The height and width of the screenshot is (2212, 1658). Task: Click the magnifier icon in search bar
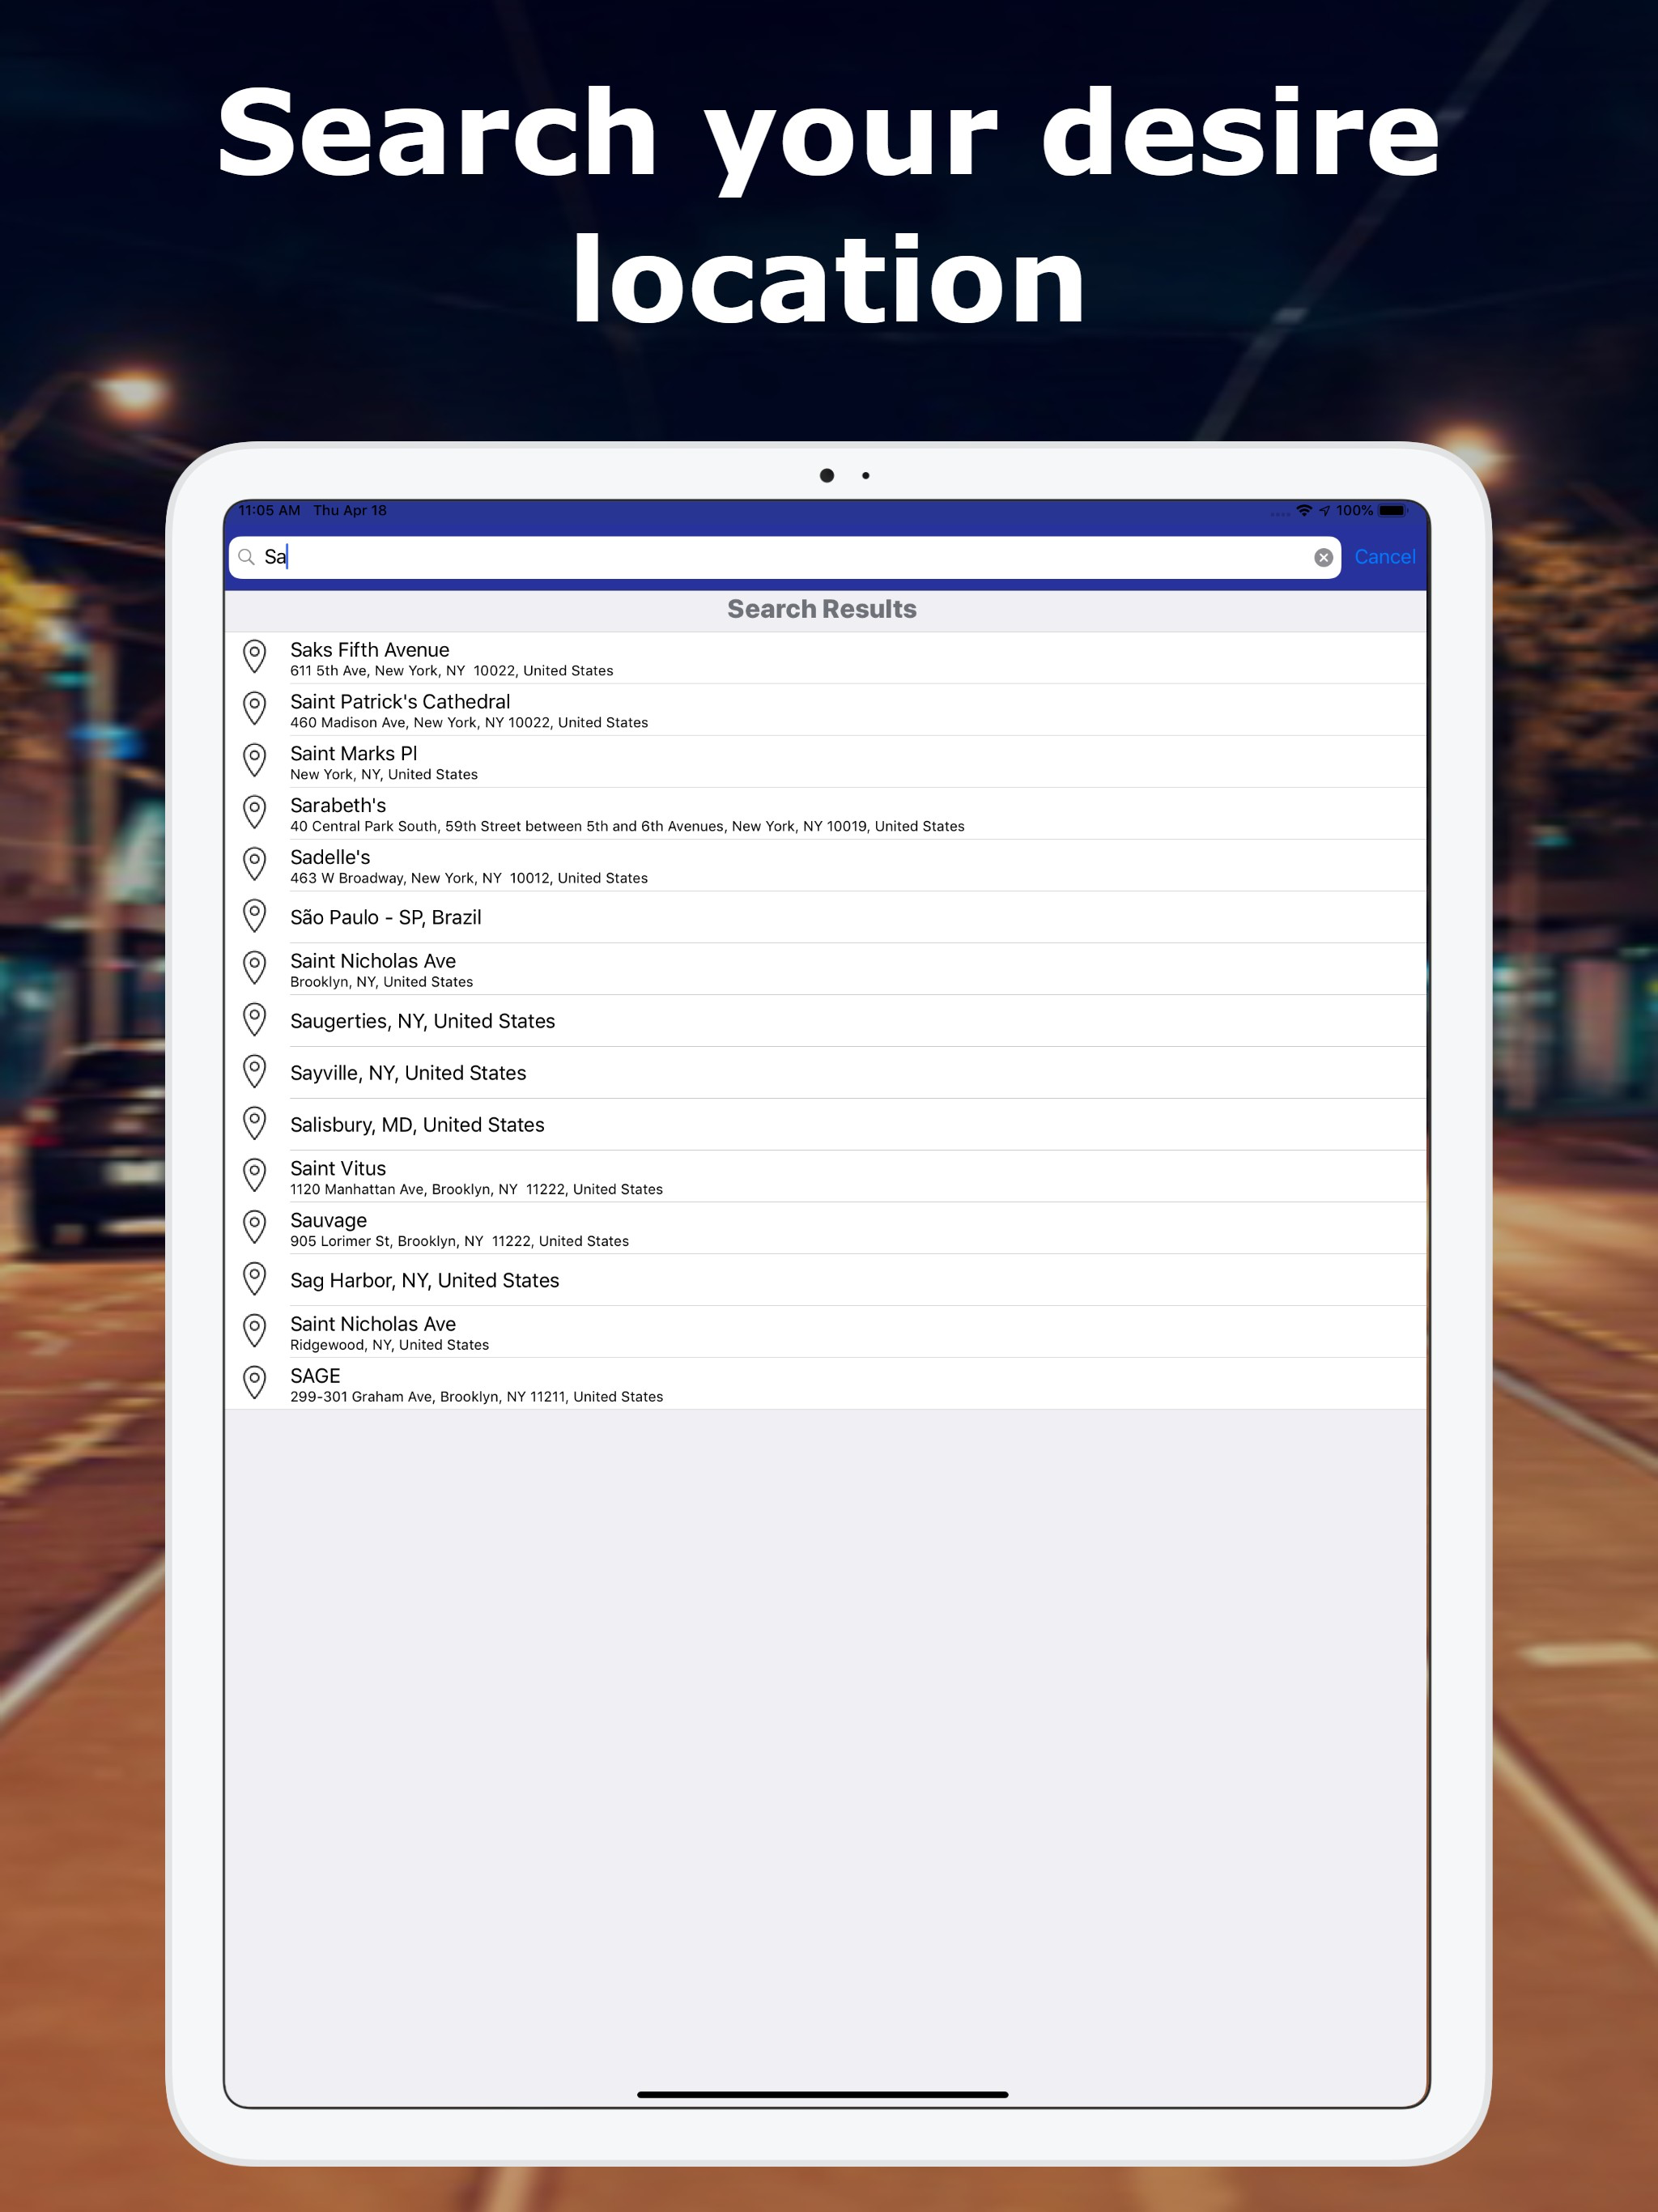pos(246,557)
